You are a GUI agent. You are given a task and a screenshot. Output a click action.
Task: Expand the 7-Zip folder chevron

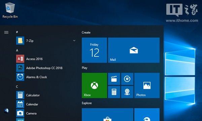(x=74, y=41)
